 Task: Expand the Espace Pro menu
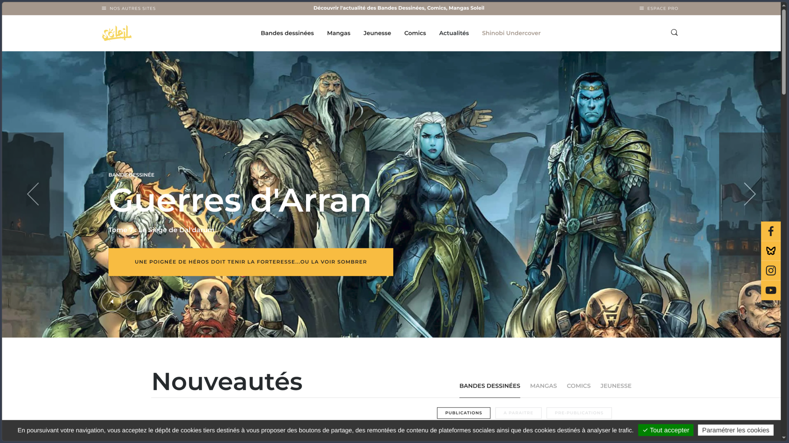pos(659,8)
